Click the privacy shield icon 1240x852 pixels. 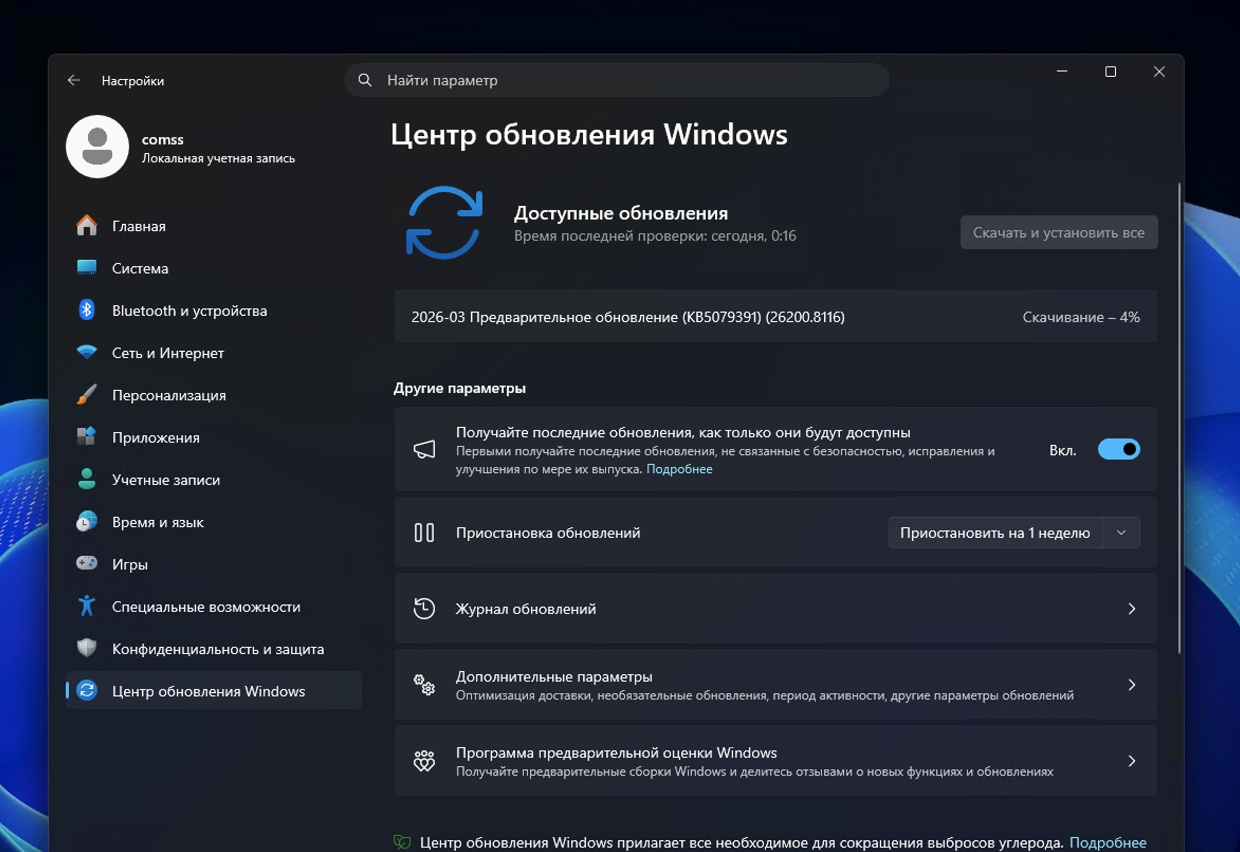click(x=87, y=648)
